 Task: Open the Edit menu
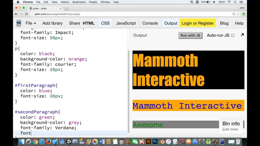tap(46, 2)
